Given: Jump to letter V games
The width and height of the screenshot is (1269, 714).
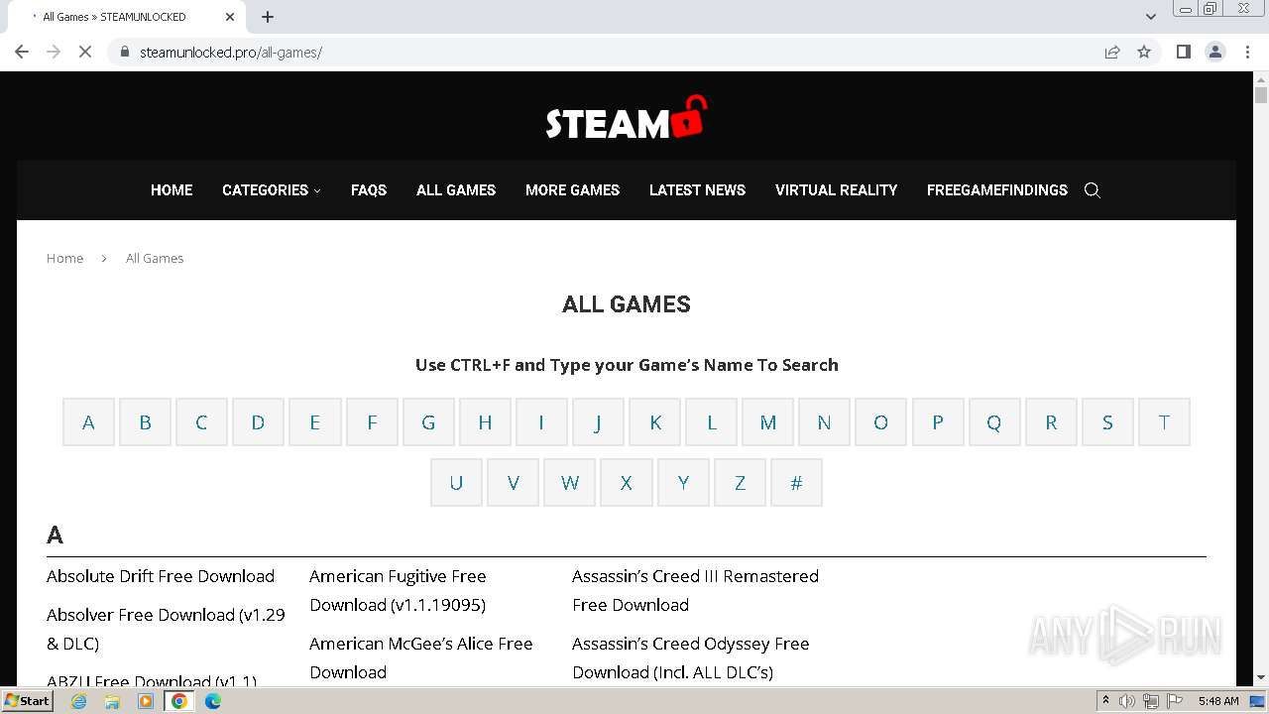Looking at the screenshot, I should tap(513, 483).
